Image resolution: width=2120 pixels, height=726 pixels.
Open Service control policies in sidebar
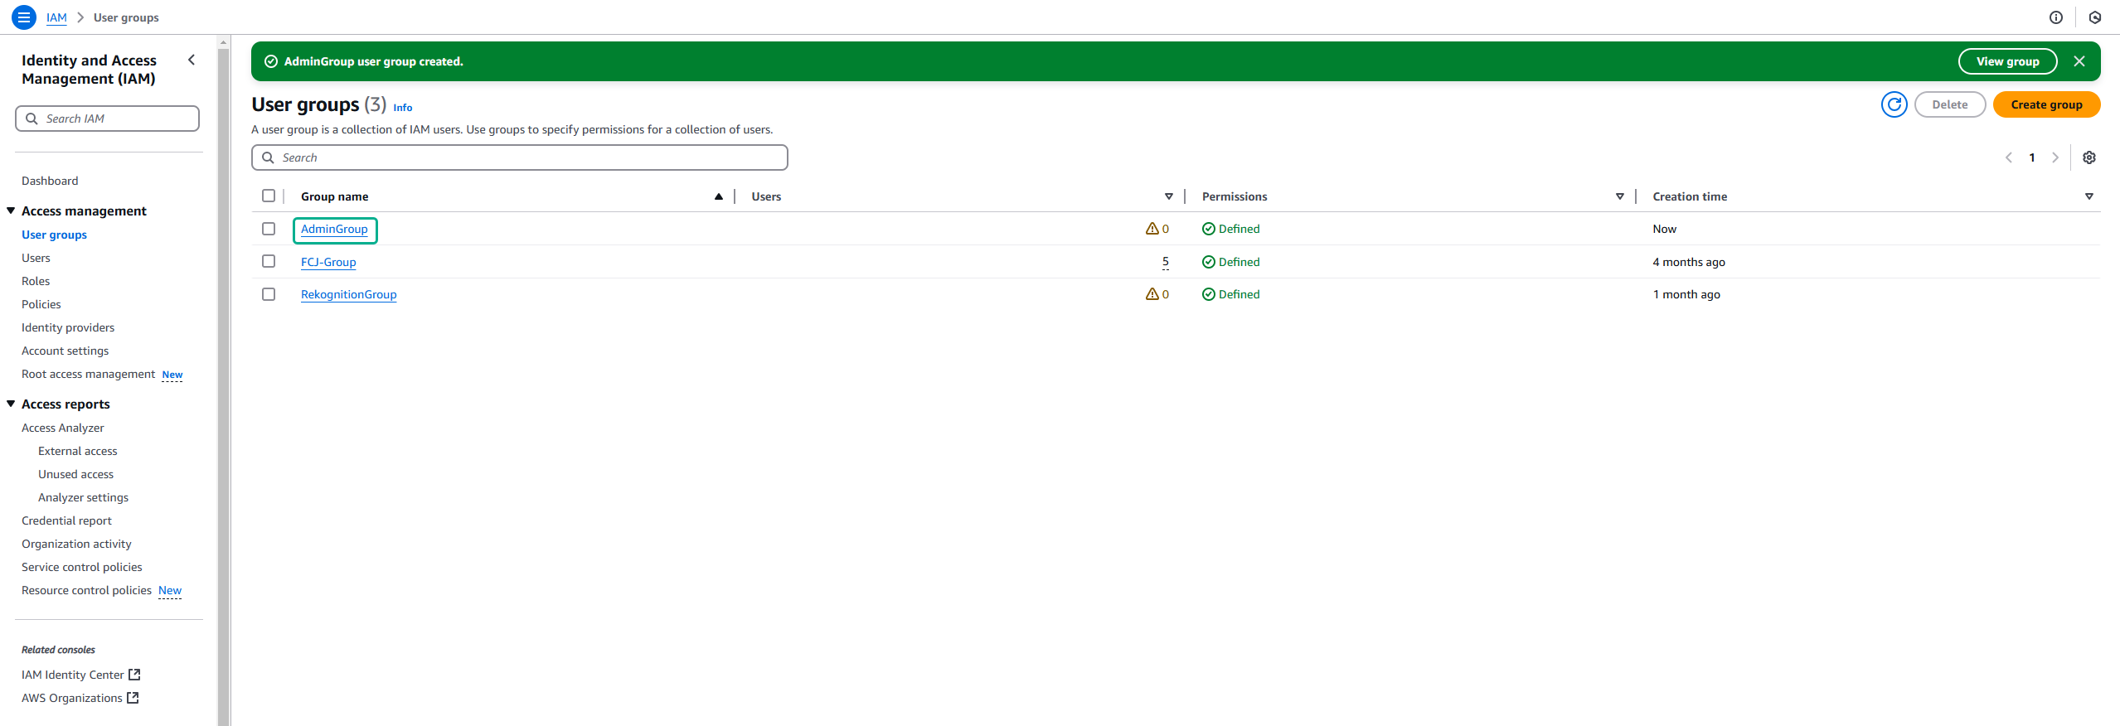tap(82, 567)
